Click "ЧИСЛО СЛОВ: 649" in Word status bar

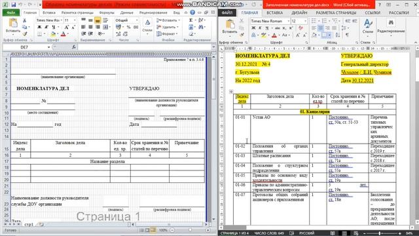click(269, 233)
